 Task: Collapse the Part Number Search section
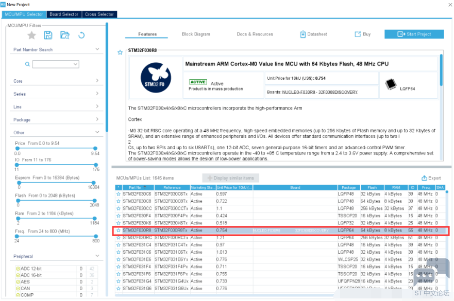coord(97,49)
